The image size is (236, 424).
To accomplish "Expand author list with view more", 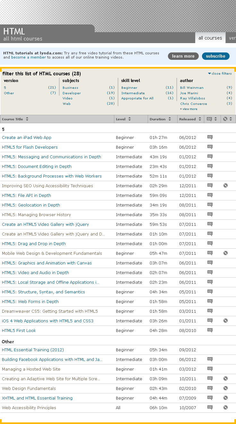I will click(189, 109).
